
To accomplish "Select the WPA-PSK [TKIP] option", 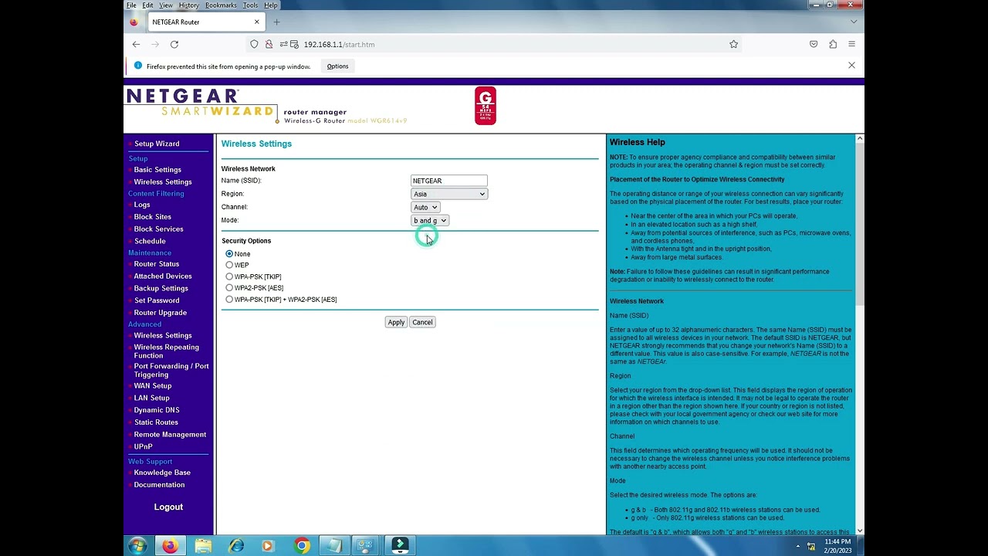I will pyautogui.click(x=229, y=276).
